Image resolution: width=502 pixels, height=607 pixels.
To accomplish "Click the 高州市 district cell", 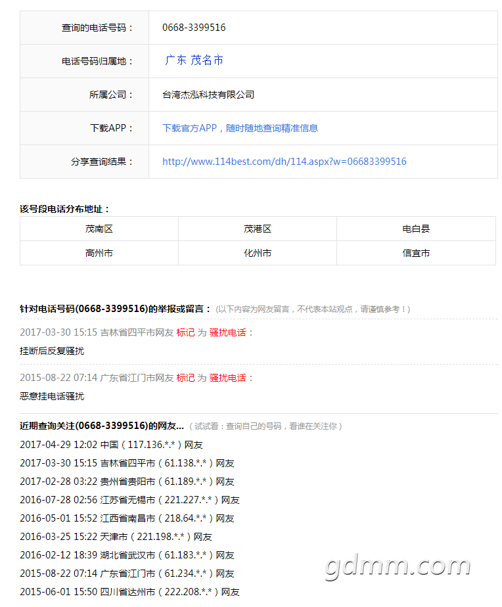I will point(99,253).
